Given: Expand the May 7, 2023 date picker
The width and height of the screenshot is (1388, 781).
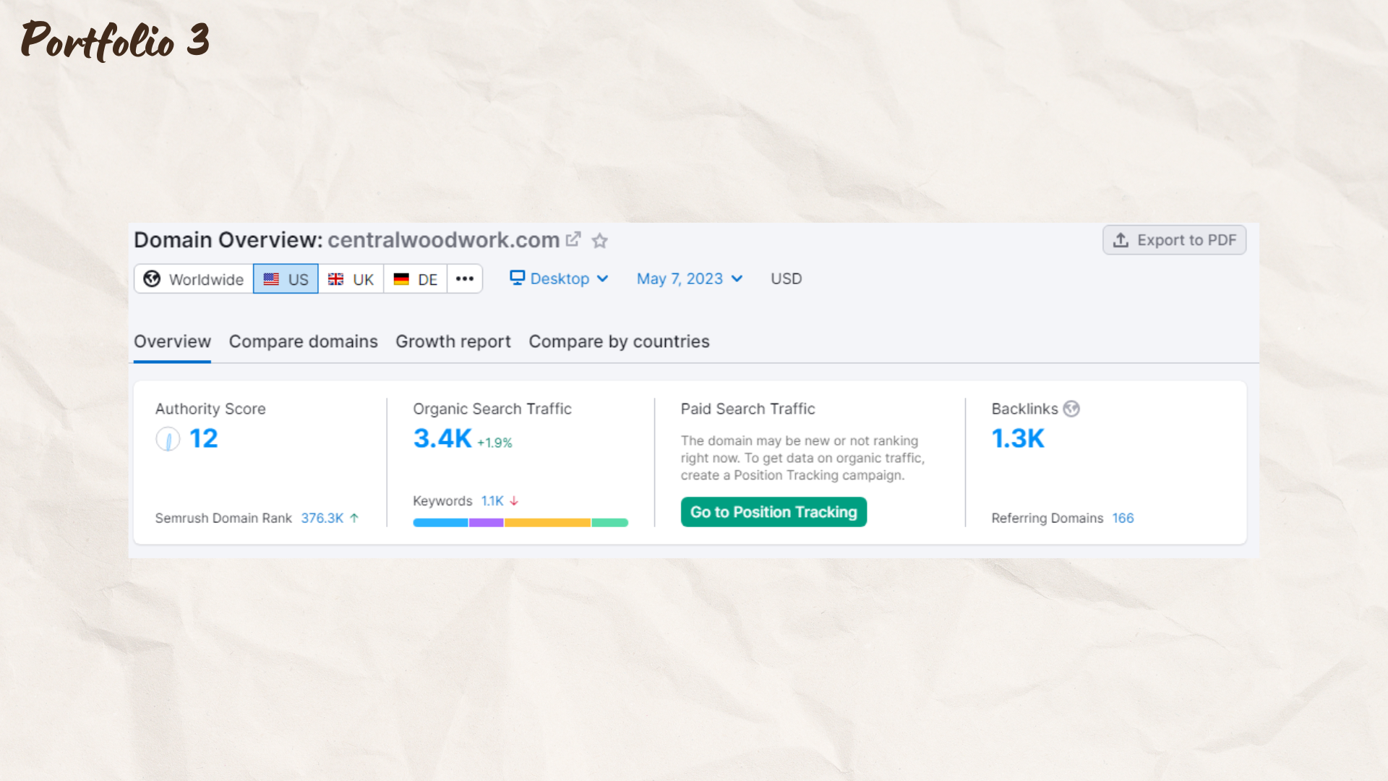Looking at the screenshot, I should [x=689, y=278].
